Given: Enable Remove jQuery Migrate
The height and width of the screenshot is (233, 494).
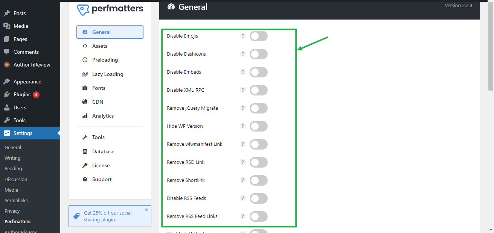Looking at the screenshot, I should click(258, 108).
